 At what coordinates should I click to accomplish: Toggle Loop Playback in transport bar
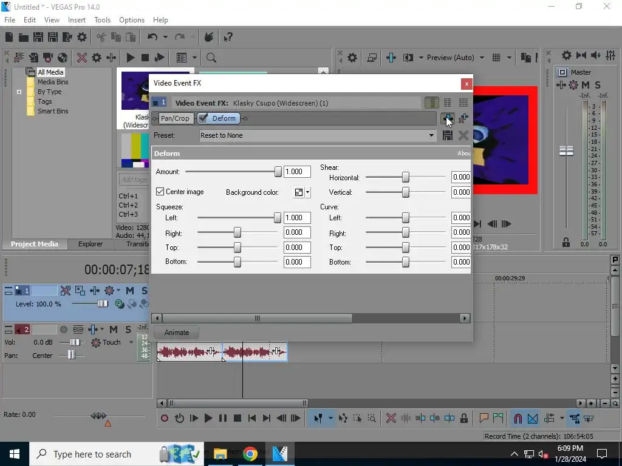(179, 418)
